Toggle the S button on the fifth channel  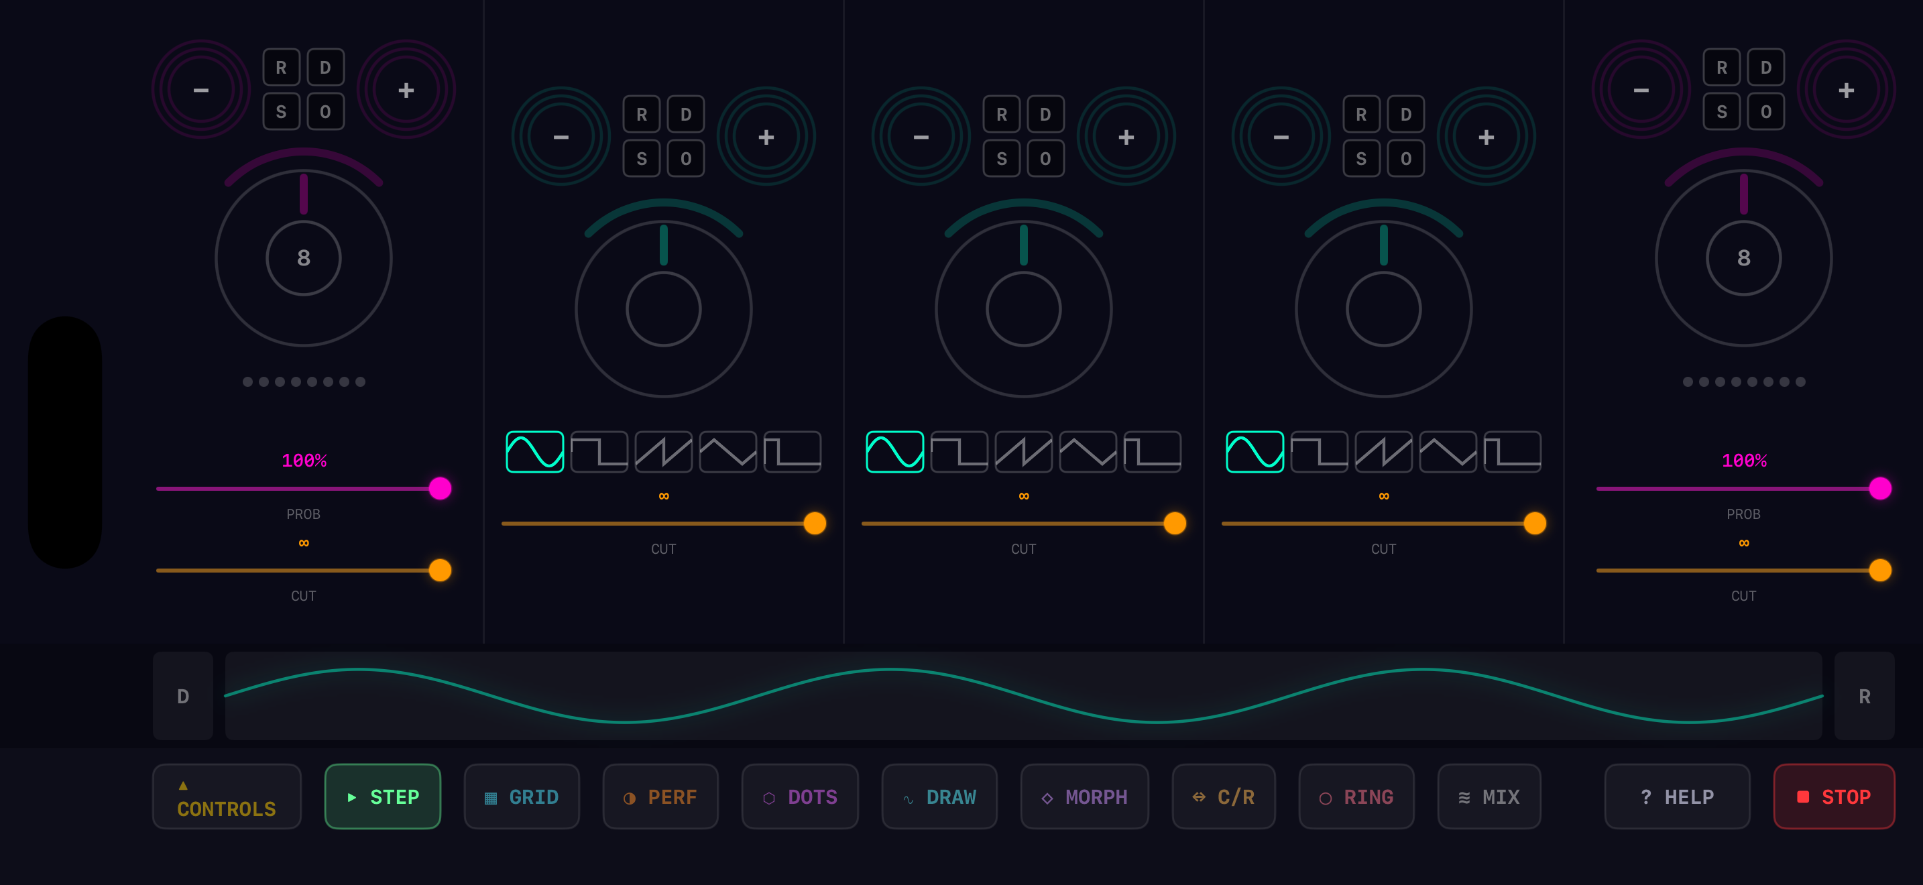pos(1721,112)
